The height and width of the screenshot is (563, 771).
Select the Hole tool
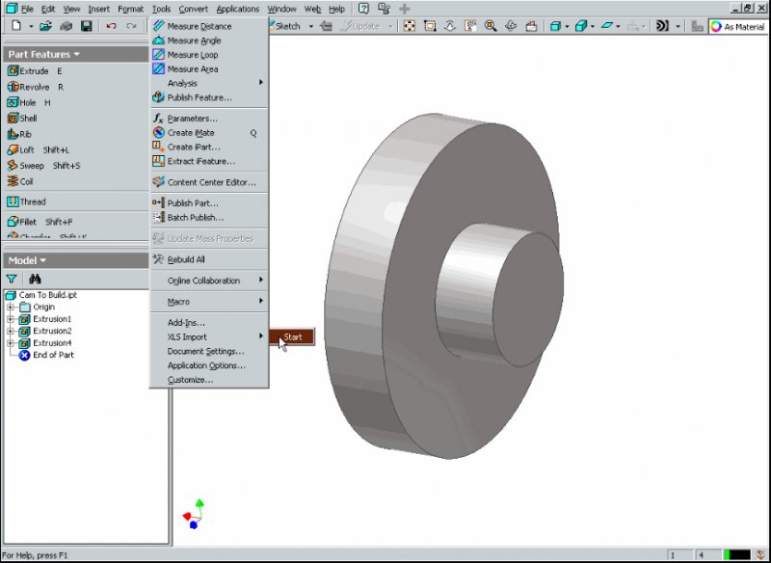(x=29, y=103)
